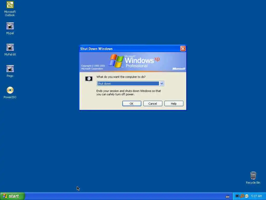
Task: Click the 5:27 AM clock
Action: (256, 196)
